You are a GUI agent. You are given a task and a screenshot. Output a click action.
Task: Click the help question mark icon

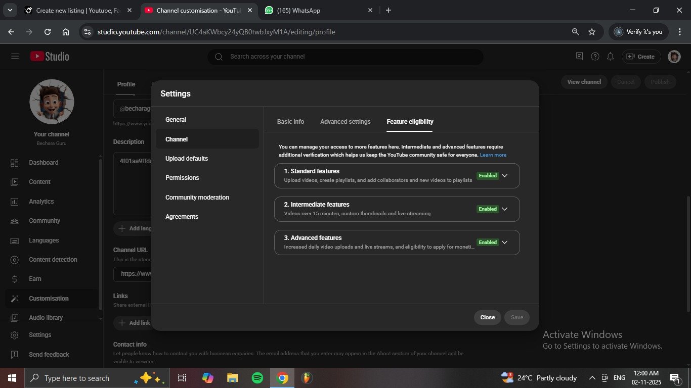(x=595, y=57)
